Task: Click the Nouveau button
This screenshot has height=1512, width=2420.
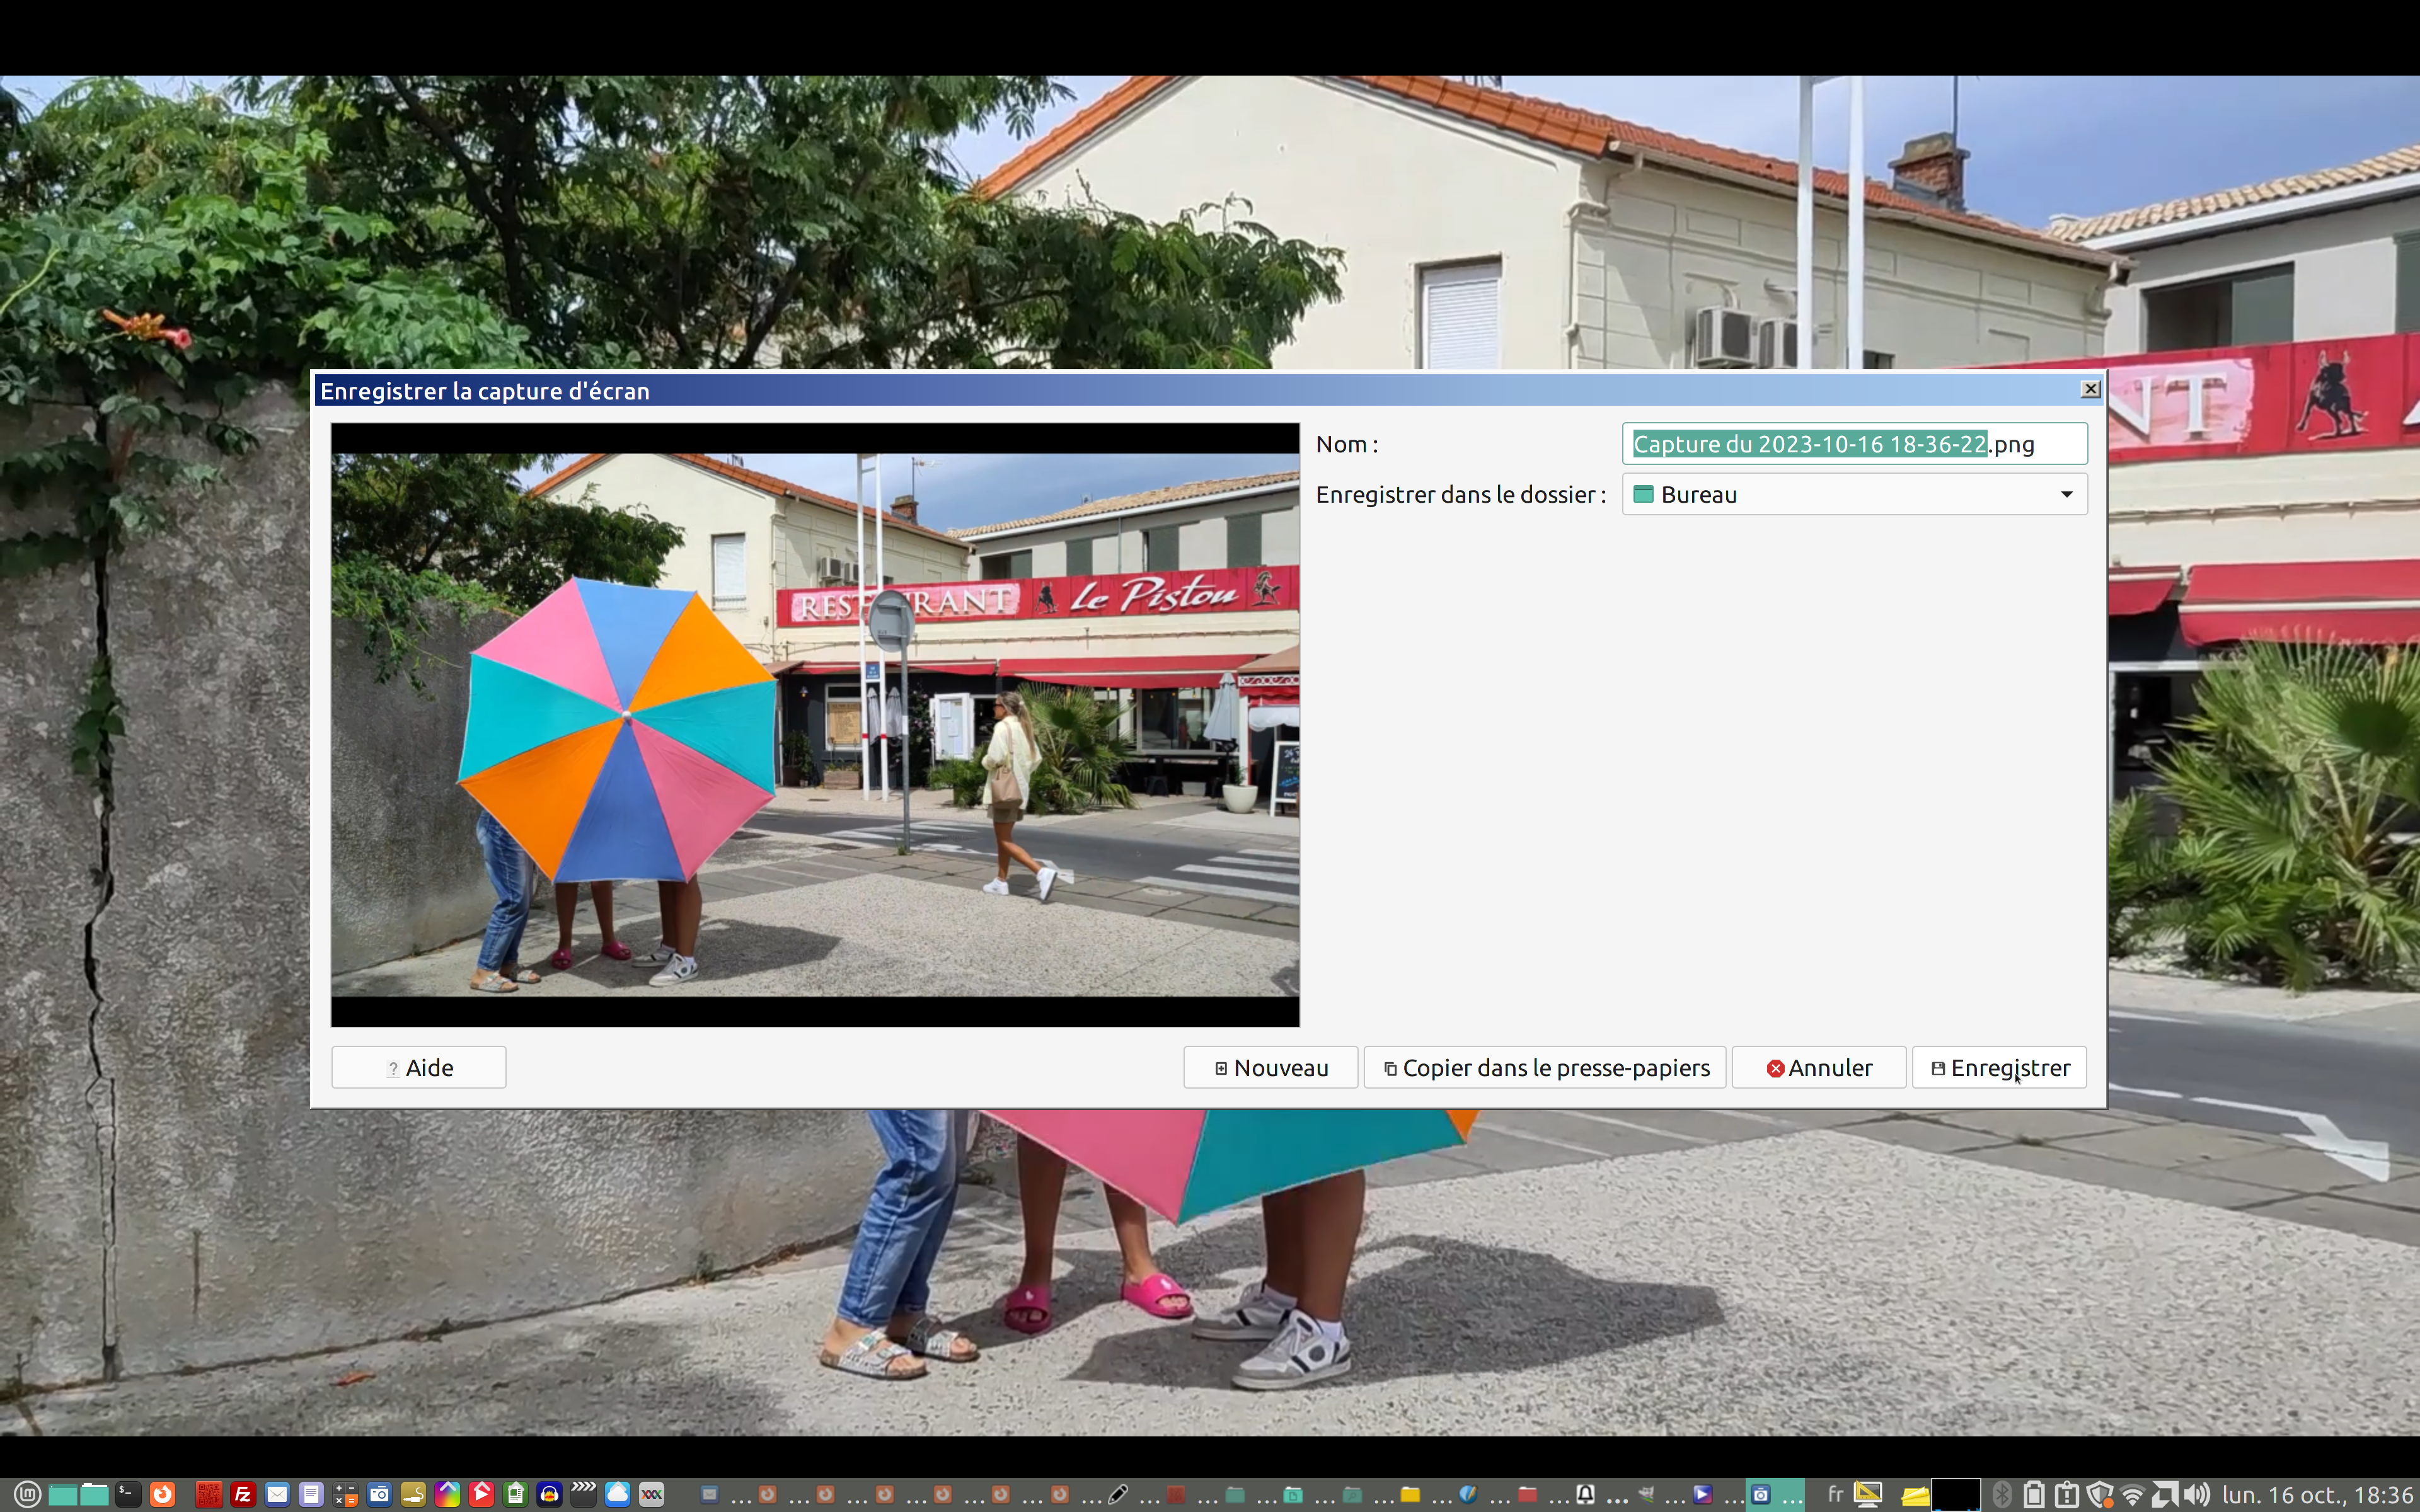Action: tap(1270, 1067)
